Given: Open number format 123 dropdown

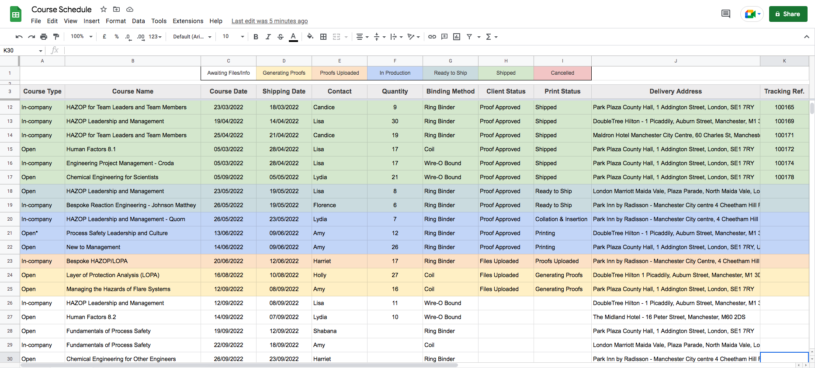Looking at the screenshot, I should pyautogui.click(x=155, y=37).
